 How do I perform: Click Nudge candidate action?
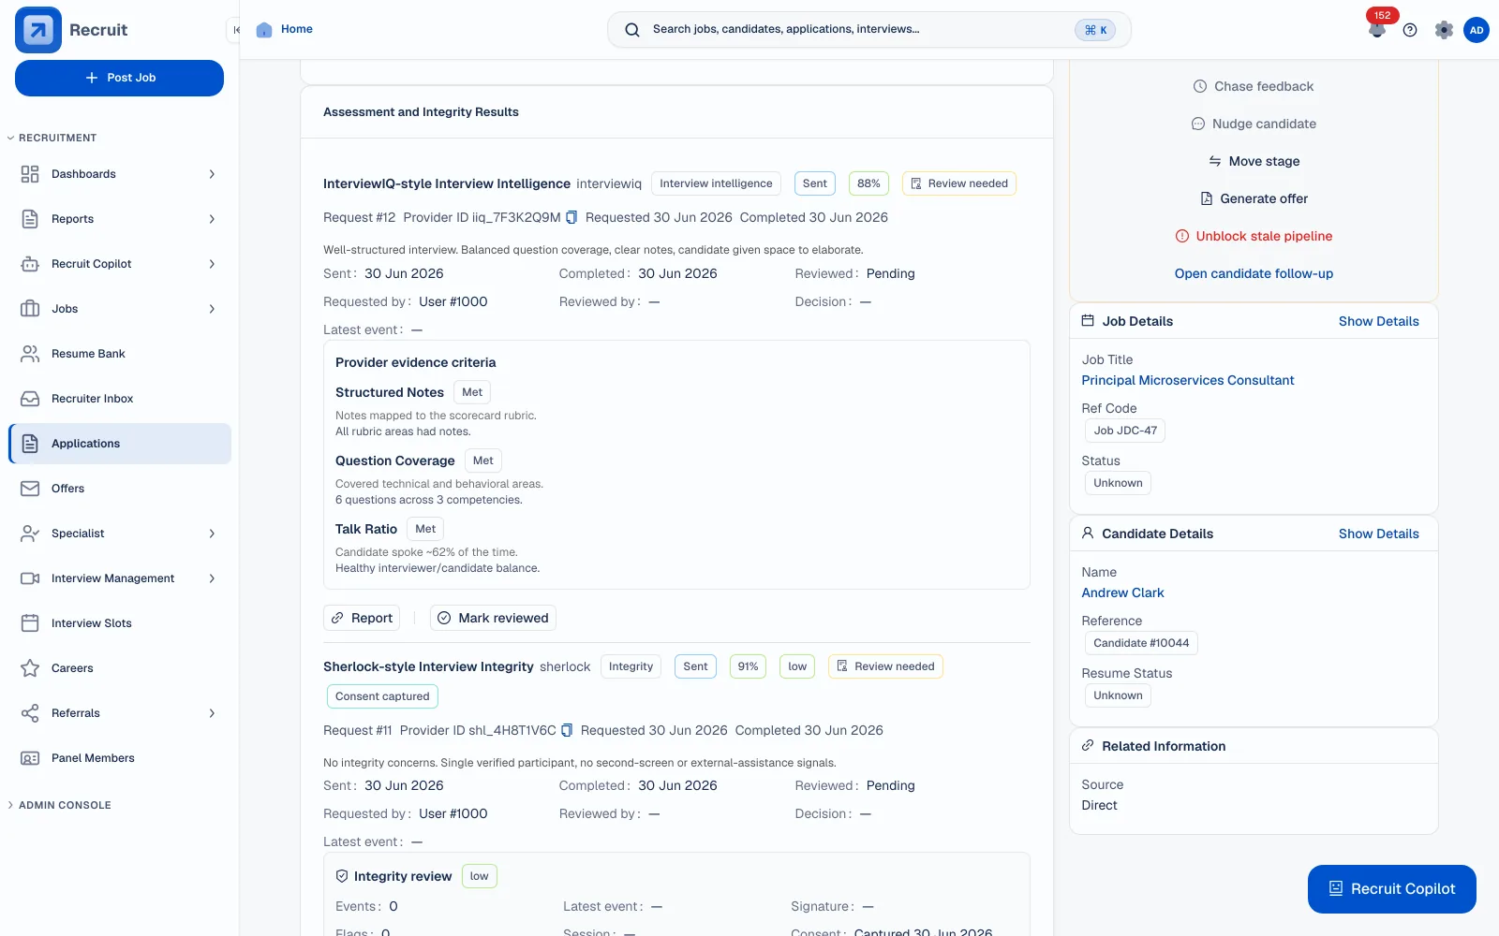pyautogui.click(x=1254, y=124)
